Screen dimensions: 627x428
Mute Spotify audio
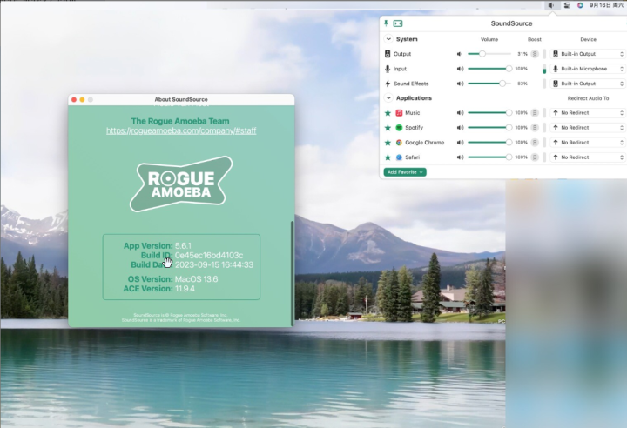pos(461,128)
